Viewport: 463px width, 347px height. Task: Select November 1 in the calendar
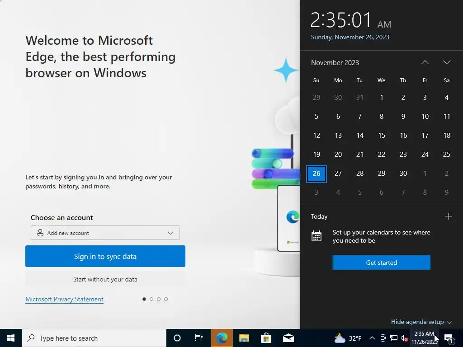(x=382, y=98)
